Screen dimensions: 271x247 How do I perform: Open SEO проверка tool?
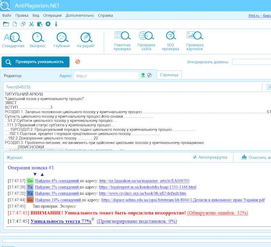point(170,41)
